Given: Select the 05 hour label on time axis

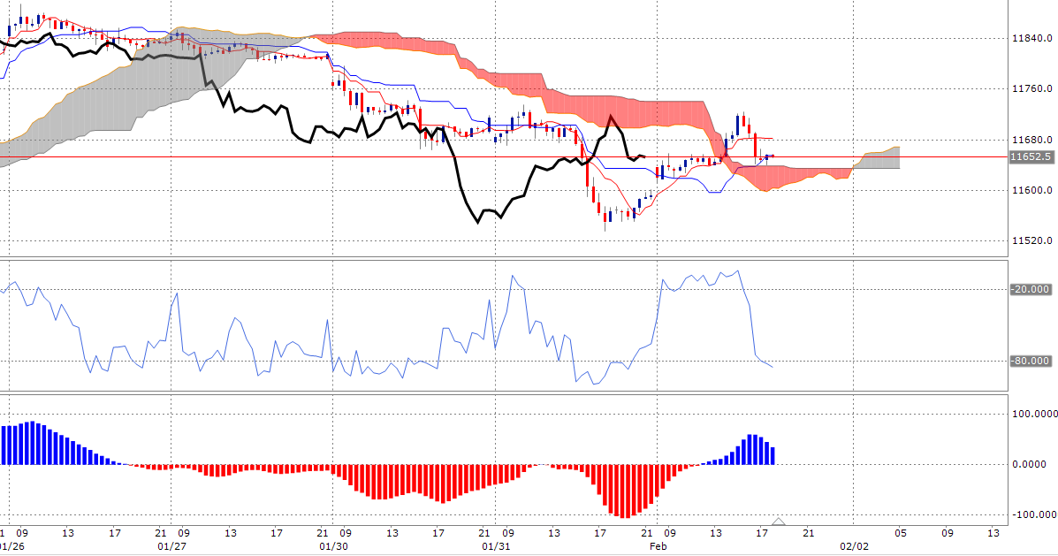Looking at the screenshot, I should [x=901, y=533].
